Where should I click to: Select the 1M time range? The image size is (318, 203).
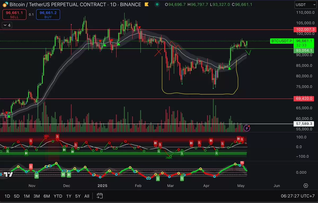27,196
